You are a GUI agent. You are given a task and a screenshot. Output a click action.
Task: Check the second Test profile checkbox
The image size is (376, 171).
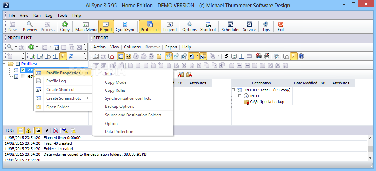click(23, 76)
